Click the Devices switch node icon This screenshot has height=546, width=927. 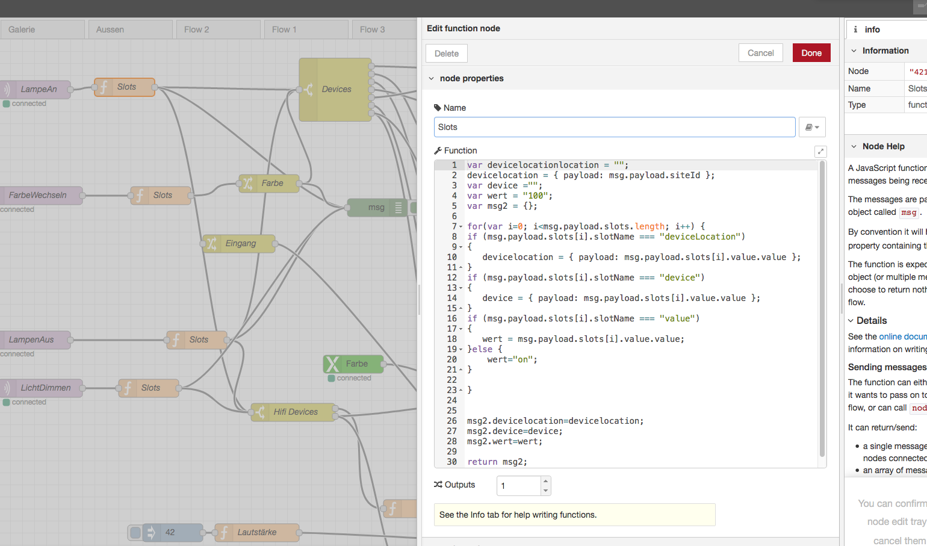coord(309,90)
